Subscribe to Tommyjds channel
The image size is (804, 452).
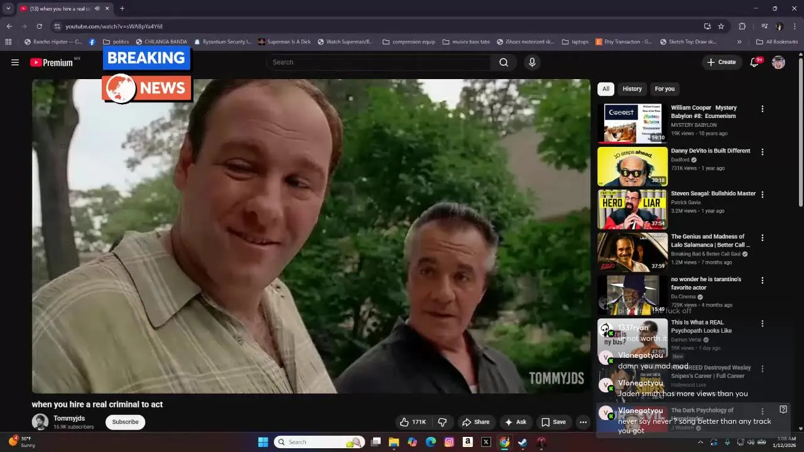(x=125, y=422)
